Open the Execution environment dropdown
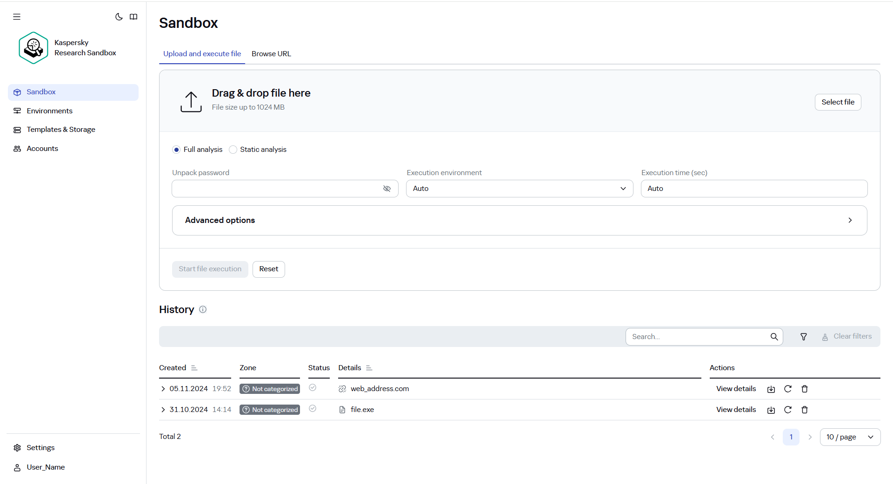This screenshot has width=893, height=484. click(x=519, y=189)
